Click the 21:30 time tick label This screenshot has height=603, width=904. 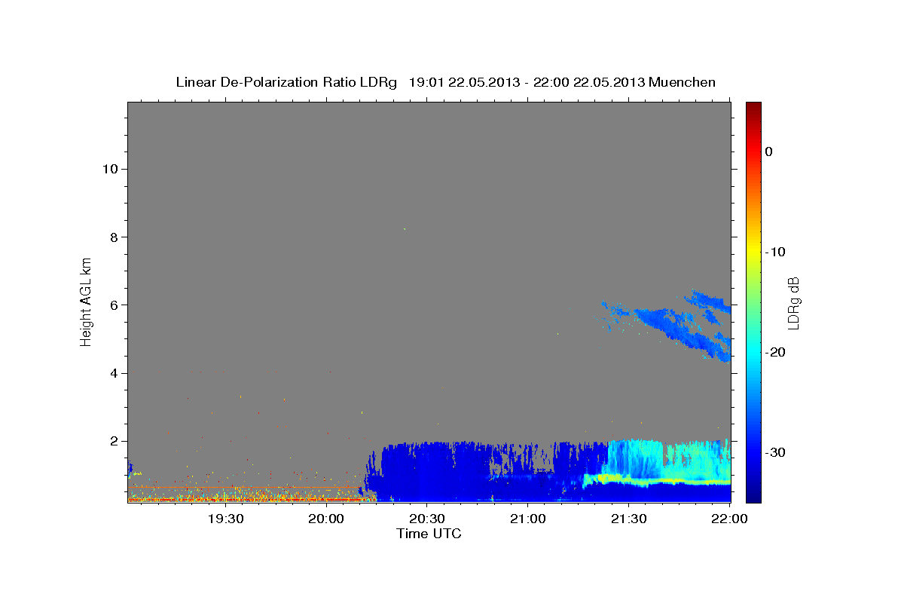pyautogui.click(x=629, y=519)
